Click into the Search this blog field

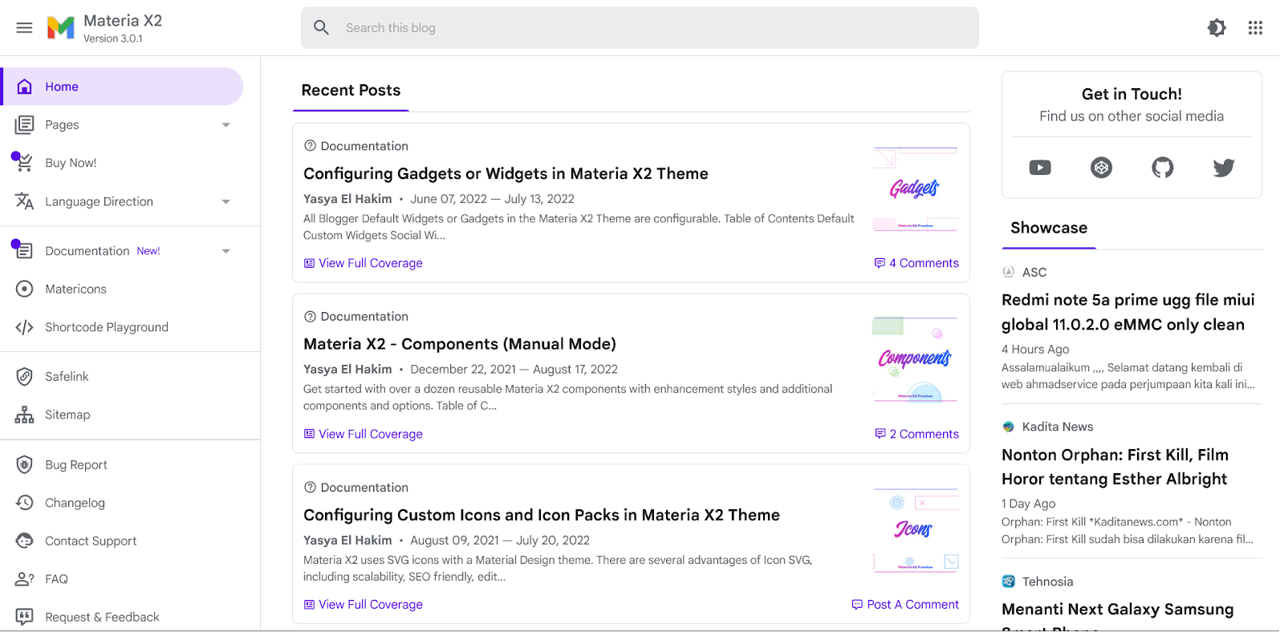tap(640, 28)
